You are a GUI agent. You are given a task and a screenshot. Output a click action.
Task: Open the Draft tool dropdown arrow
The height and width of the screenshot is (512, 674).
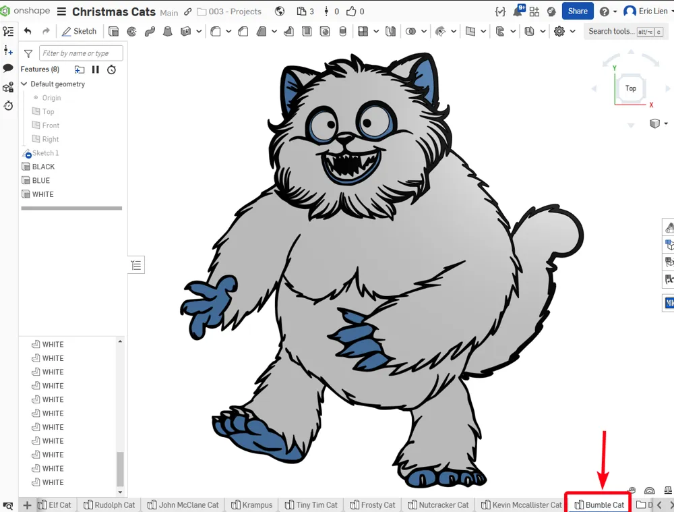[x=274, y=32]
